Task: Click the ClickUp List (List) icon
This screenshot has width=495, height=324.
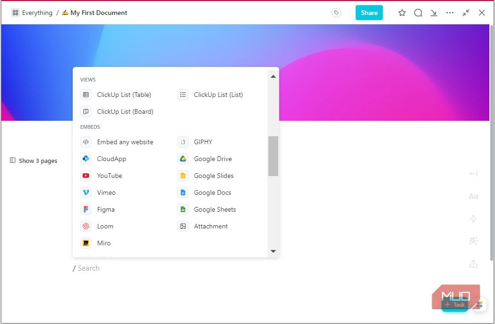Action: [x=183, y=95]
